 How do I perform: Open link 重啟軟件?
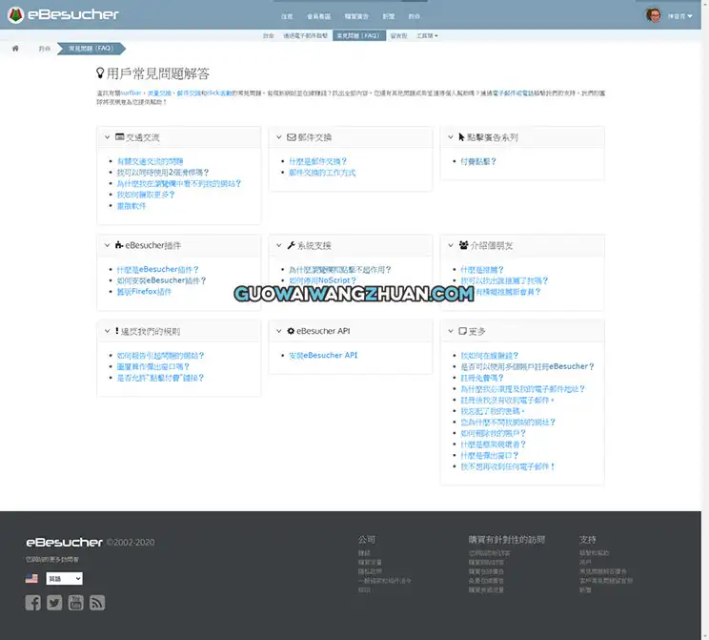(x=132, y=206)
